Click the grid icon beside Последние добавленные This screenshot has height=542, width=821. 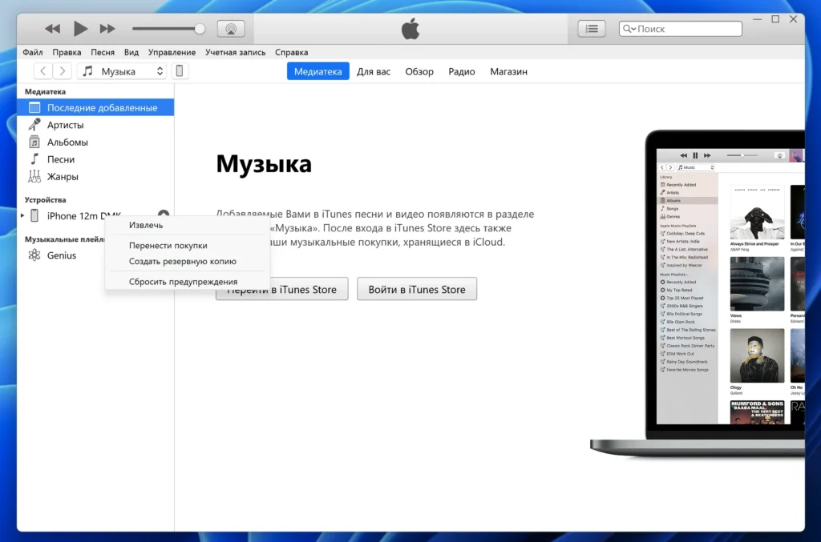[x=34, y=107]
